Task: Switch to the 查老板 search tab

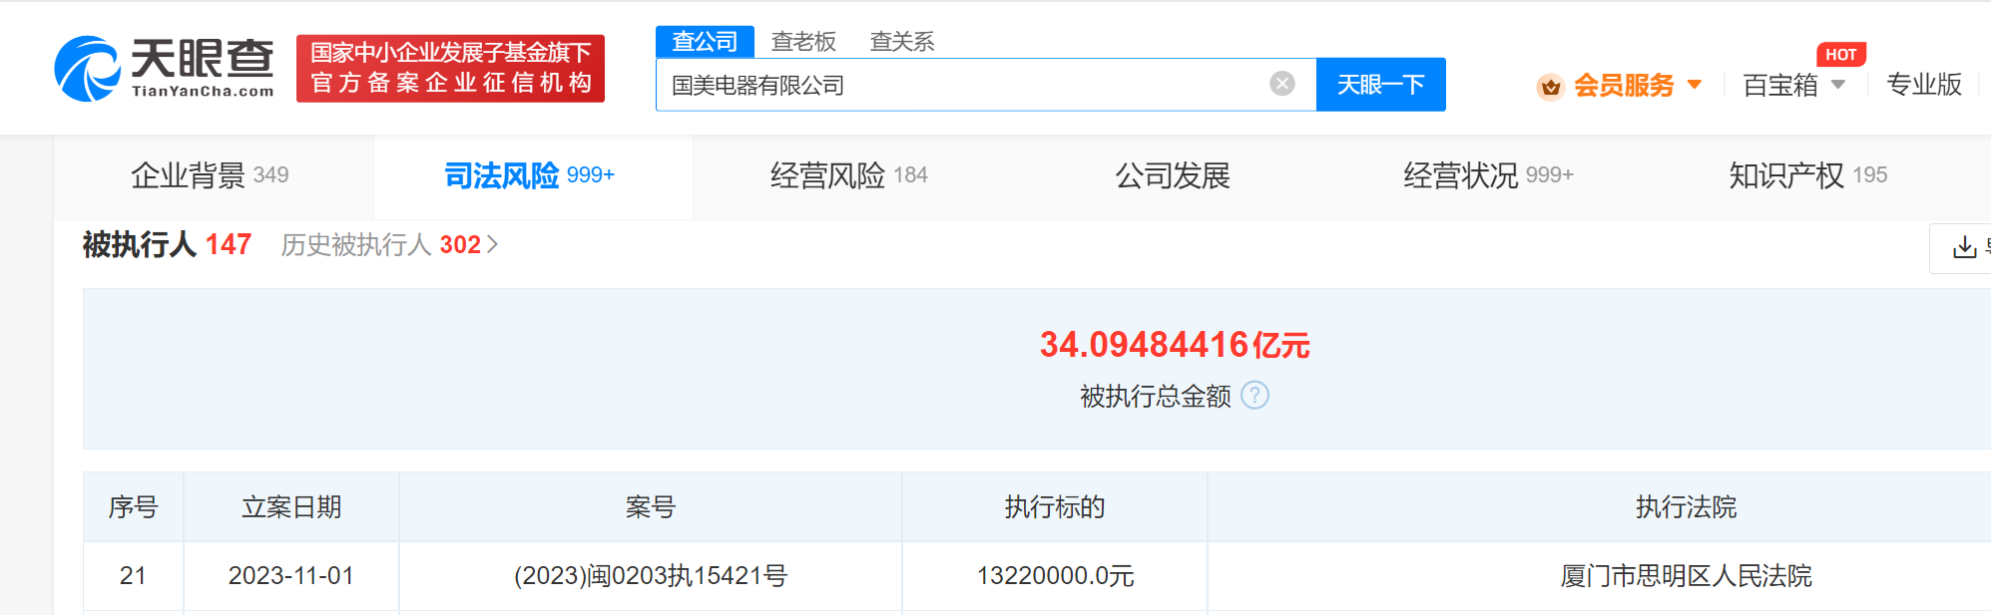Action: (x=803, y=41)
